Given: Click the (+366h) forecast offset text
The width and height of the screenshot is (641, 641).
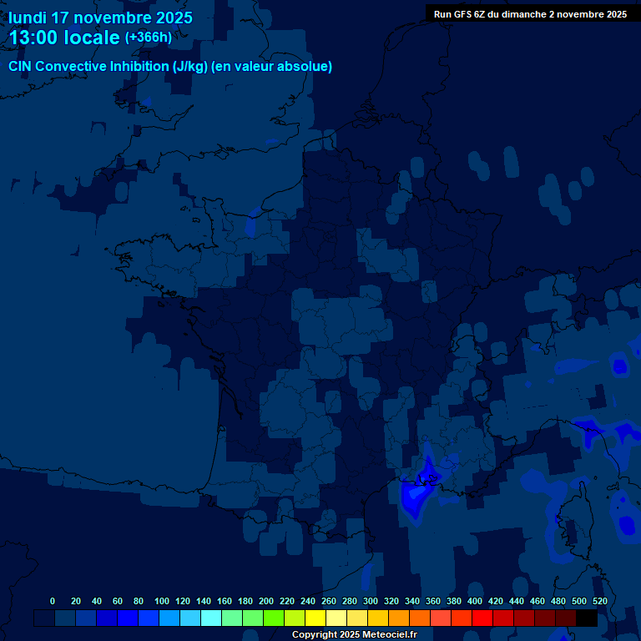Looking at the screenshot, I should (149, 38).
